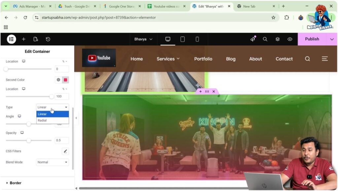Click the pink Second Color swatch
This screenshot has height=191, width=338.
[x=65, y=80]
